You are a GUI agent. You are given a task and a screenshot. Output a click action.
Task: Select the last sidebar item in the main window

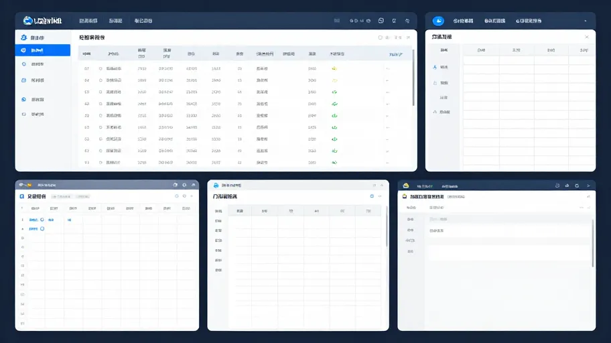pyautogui.click(x=43, y=114)
